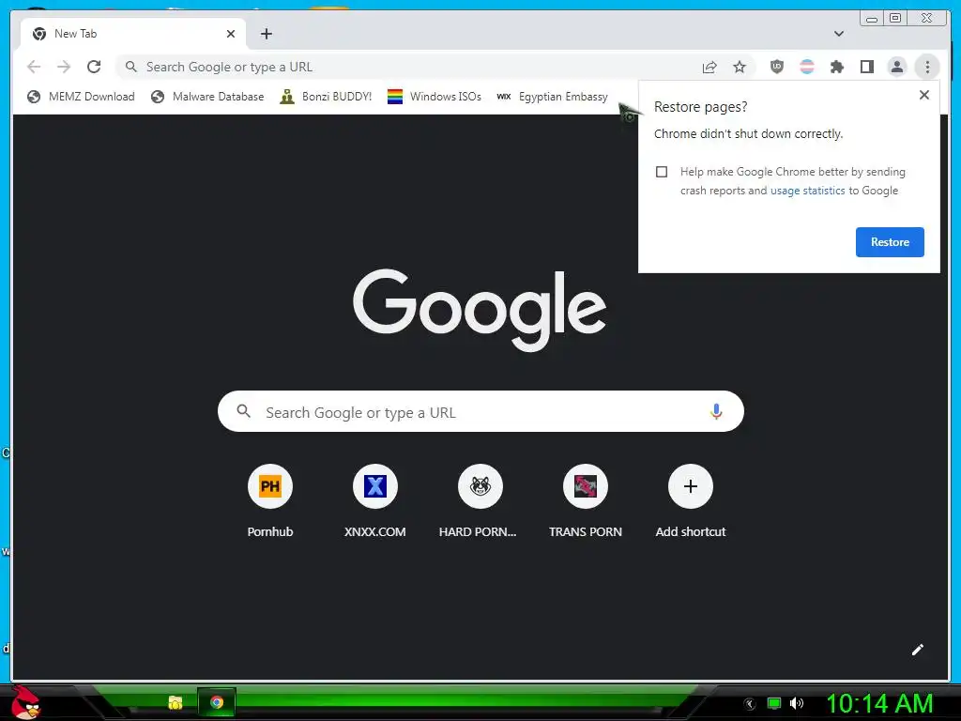Click the Google search box on page
Image resolution: width=961 pixels, height=721 pixels.
click(x=480, y=411)
